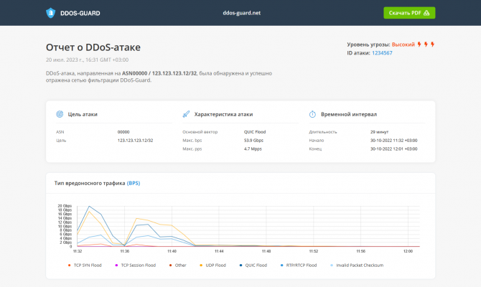Open attack ID 1234567 link
481x287 pixels.
tap(382, 53)
